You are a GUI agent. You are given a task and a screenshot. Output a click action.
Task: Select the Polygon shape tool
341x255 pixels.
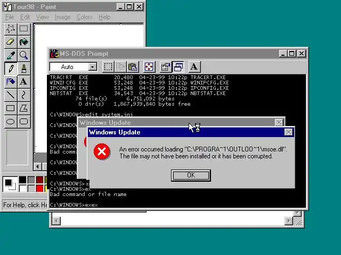(x=23, y=108)
